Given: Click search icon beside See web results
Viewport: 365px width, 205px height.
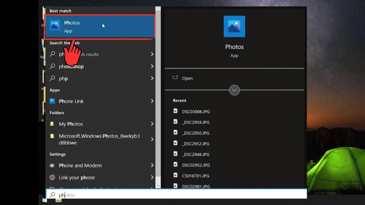Looking at the screenshot, I should coord(53,54).
